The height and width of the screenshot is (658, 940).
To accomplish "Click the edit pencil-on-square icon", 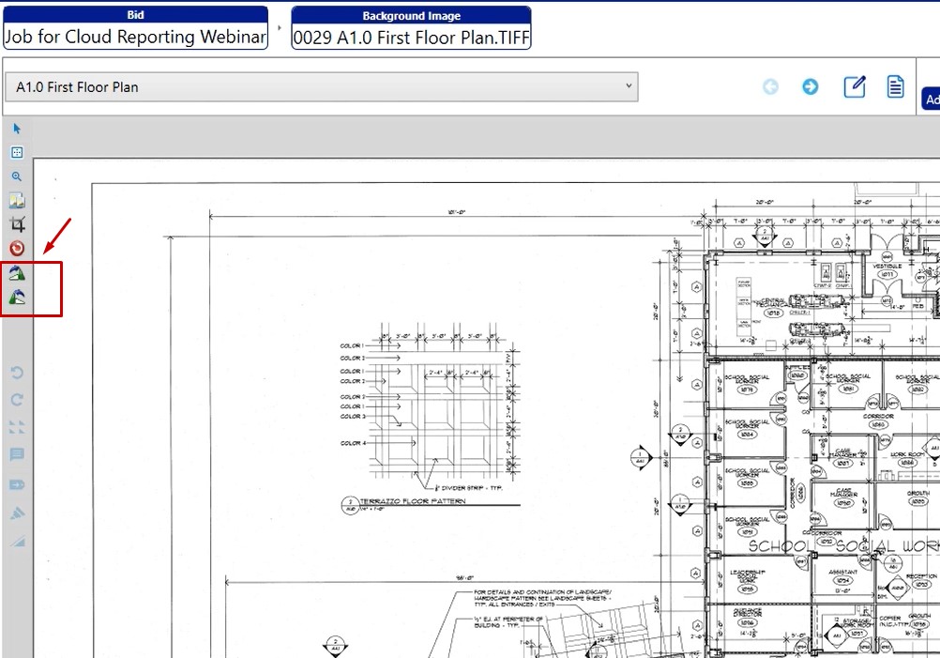I will [854, 87].
